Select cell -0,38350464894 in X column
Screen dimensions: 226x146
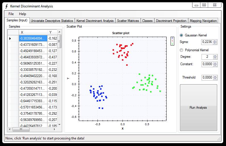coord(33,38)
